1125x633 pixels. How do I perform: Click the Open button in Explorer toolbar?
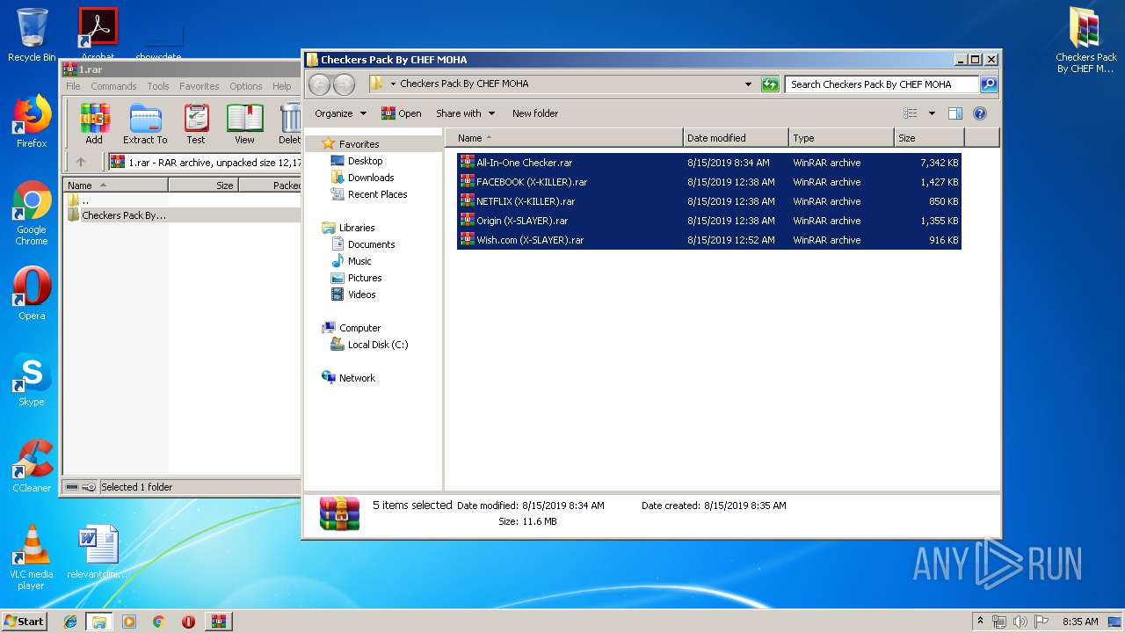(x=401, y=113)
